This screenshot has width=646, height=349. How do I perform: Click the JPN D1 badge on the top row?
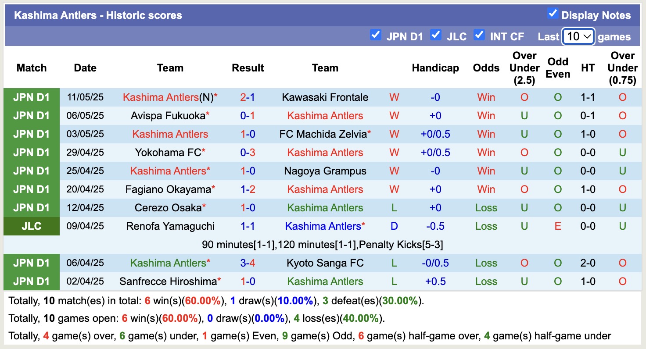31,97
